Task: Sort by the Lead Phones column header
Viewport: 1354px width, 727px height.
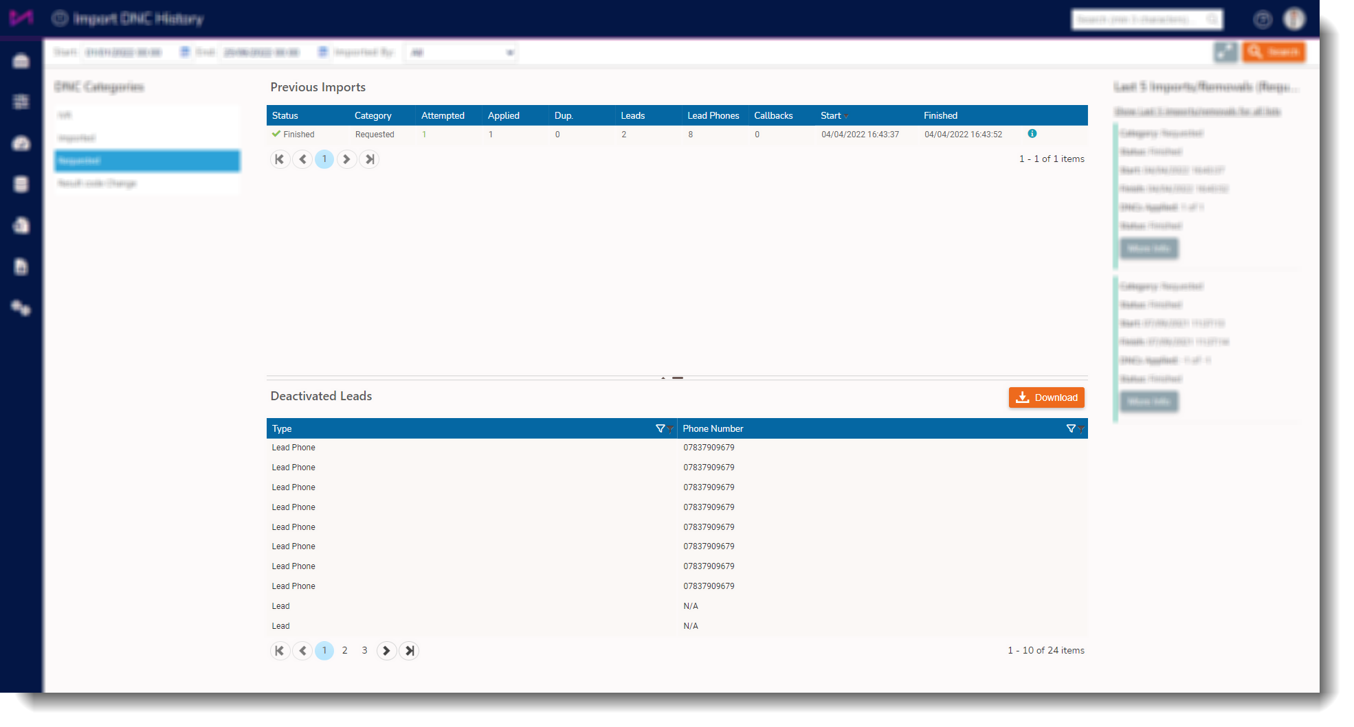Action: (713, 115)
